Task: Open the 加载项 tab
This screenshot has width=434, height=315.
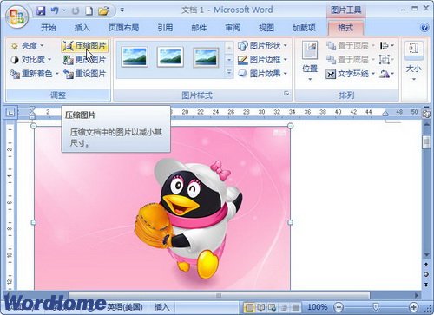Action: [x=304, y=28]
